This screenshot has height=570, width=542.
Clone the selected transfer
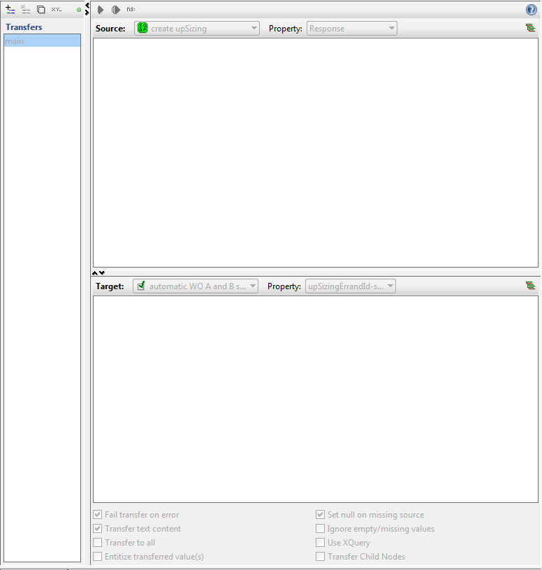41,10
